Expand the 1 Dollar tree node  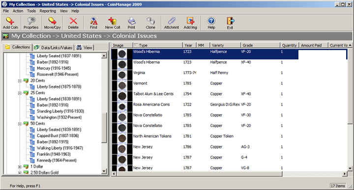tap(20, 167)
